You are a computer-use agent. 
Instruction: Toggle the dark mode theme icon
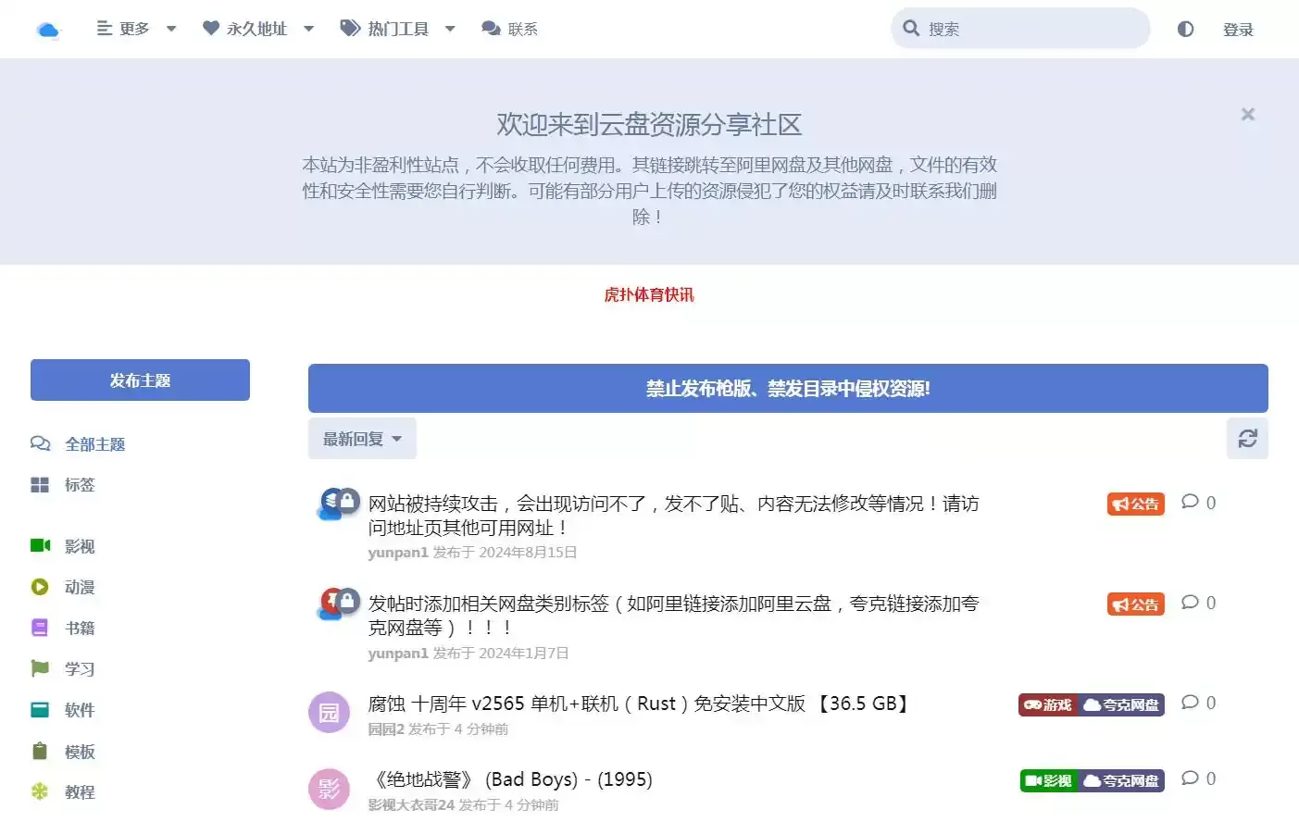pyautogui.click(x=1185, y=29)
